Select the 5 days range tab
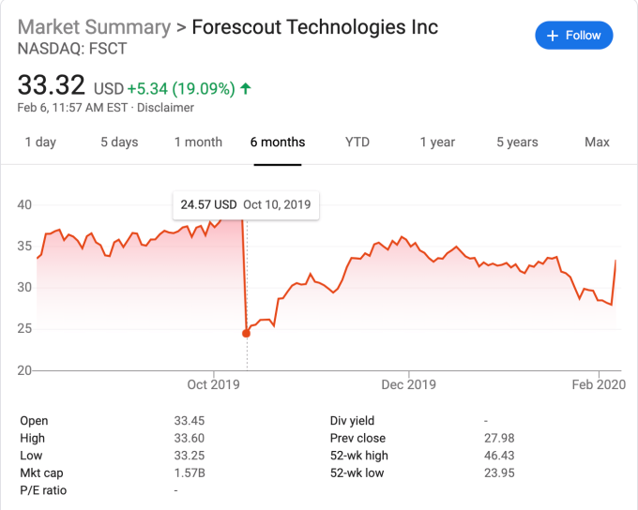The image size is (638, 510). coord(119,142)
